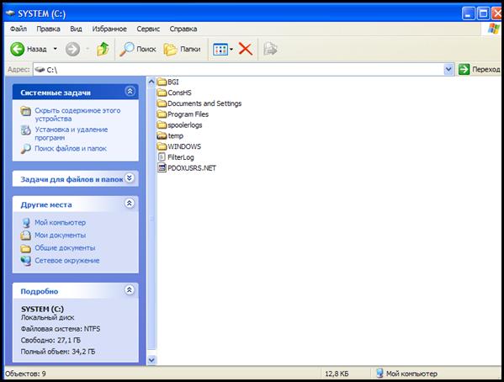
Task: Expand the address bar dropdown
Action: (x=448, y=70)
